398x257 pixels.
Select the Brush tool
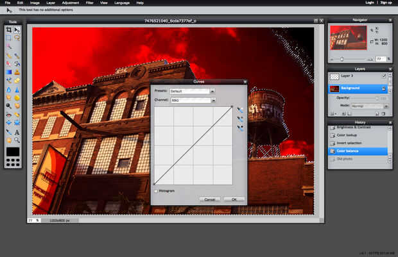[x=17, y=56]
